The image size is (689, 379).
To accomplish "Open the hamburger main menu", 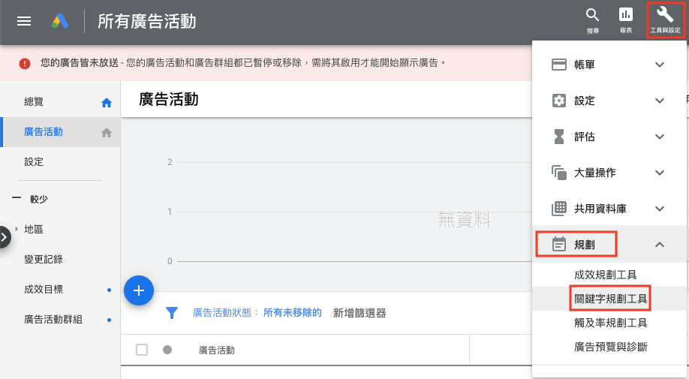I will 24,21.
